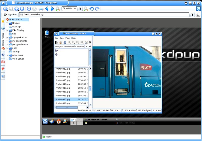This screenshot has height=141, width=202.
Task: Open File menu in the pictured GQview window
Action: coord(57,38)
